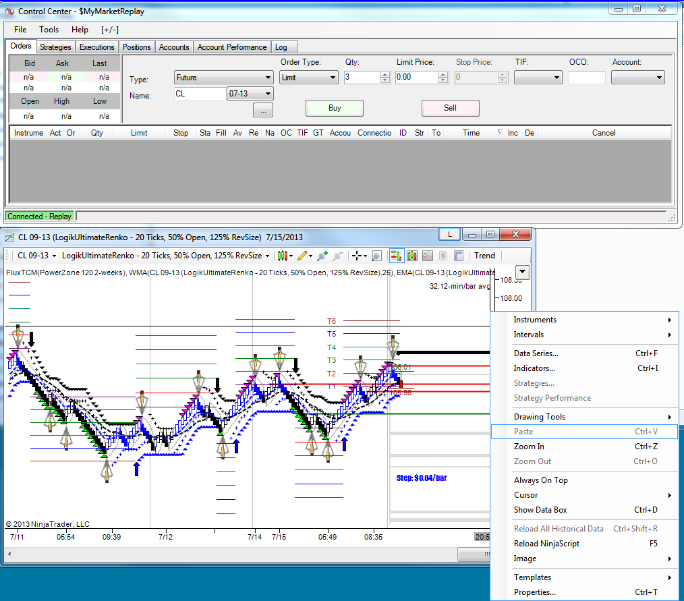Viewport: 684px width, 601px height.
Task: Expand the 07-13 expiry dropdown
Action: 250,94
